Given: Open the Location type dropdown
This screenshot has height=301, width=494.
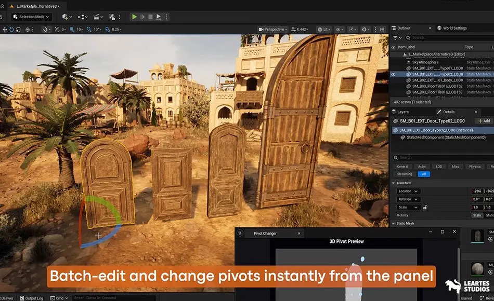Looking at the screenshot, I should pos(408,191).
